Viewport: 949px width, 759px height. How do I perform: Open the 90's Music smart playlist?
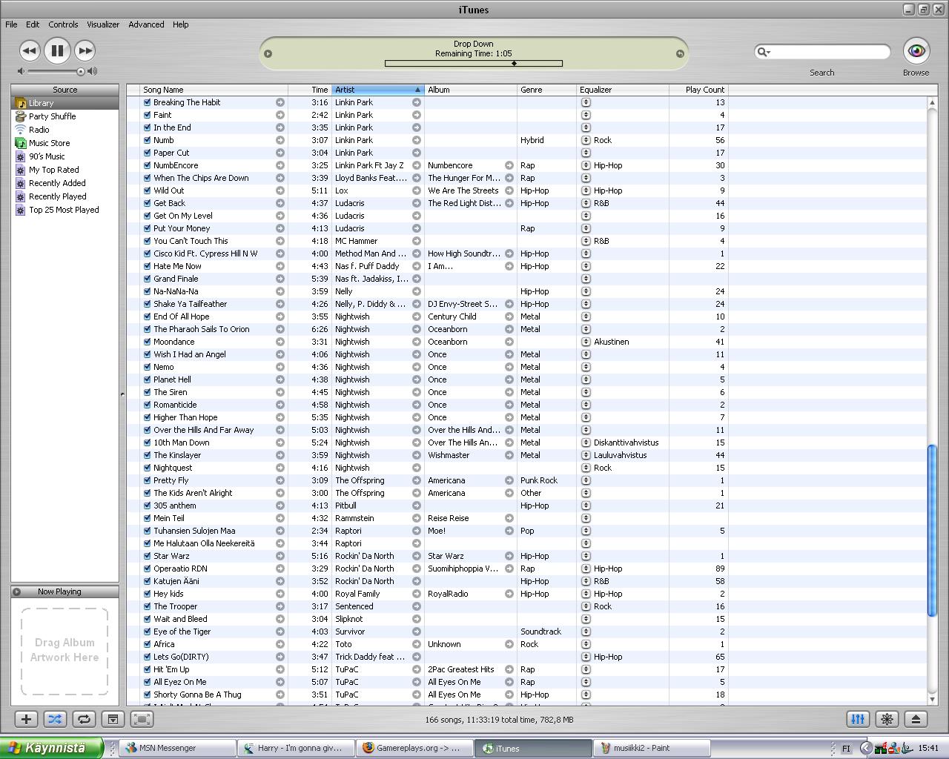pos(65,156)
